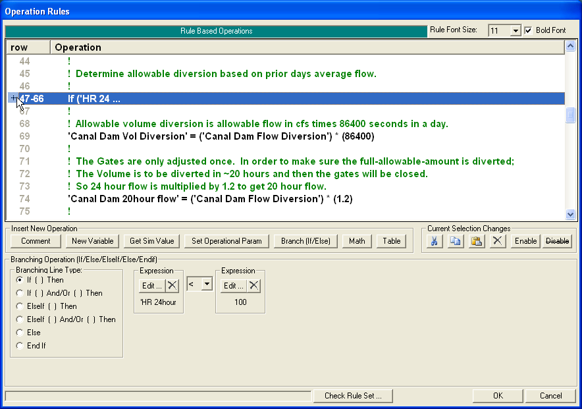Select row 69 Canal Dam Vol Diversion

[x=221, y=136]
